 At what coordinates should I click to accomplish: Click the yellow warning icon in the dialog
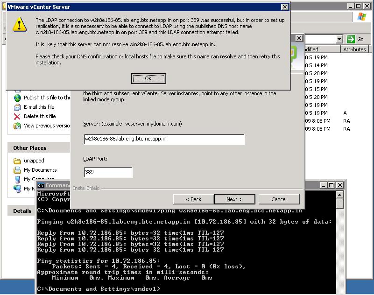(19, 25)
